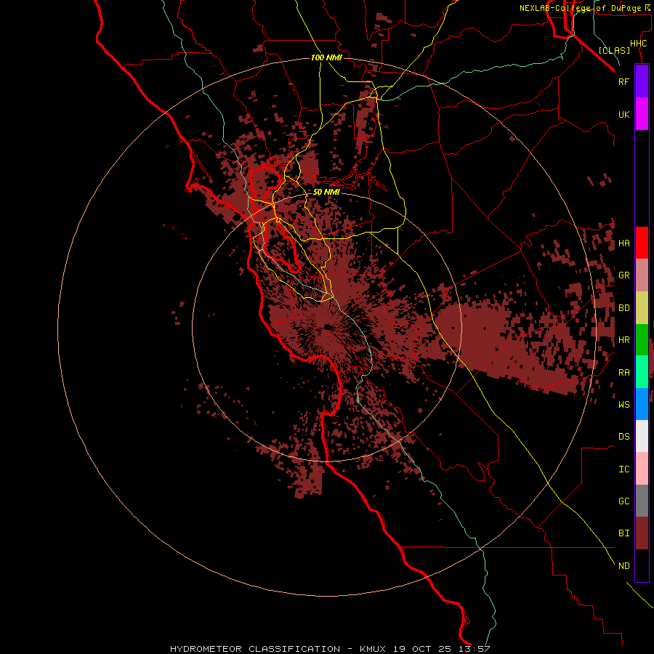
Task: Click the "HR" legend label
Action: click(x=624, y=340)
